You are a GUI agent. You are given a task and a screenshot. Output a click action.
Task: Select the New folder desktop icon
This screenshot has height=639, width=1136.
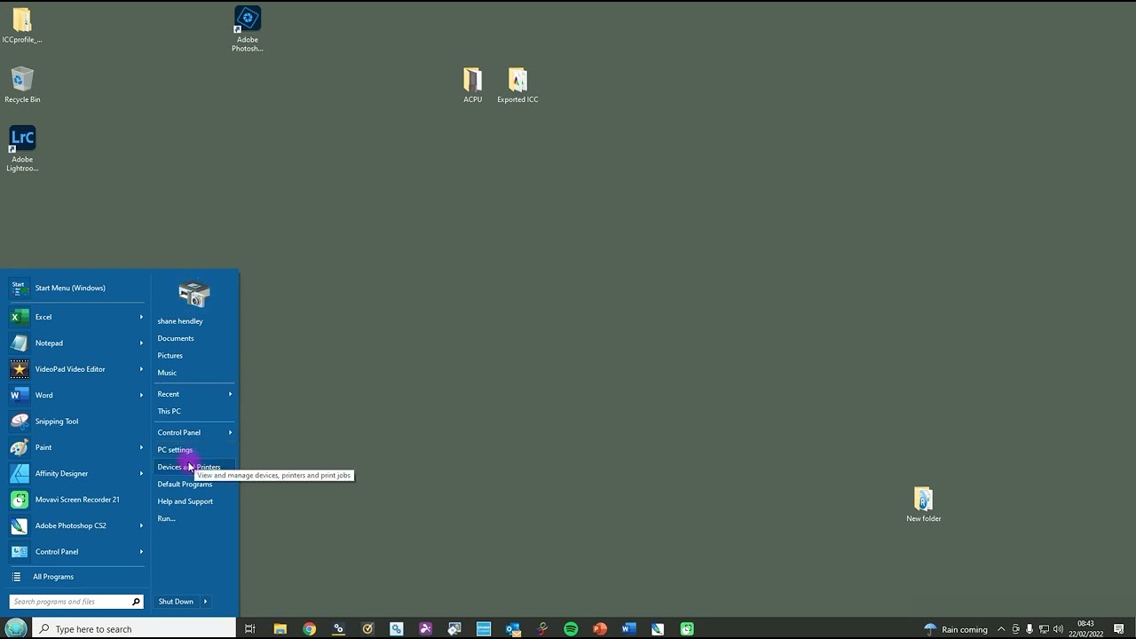tap(923, 504)
